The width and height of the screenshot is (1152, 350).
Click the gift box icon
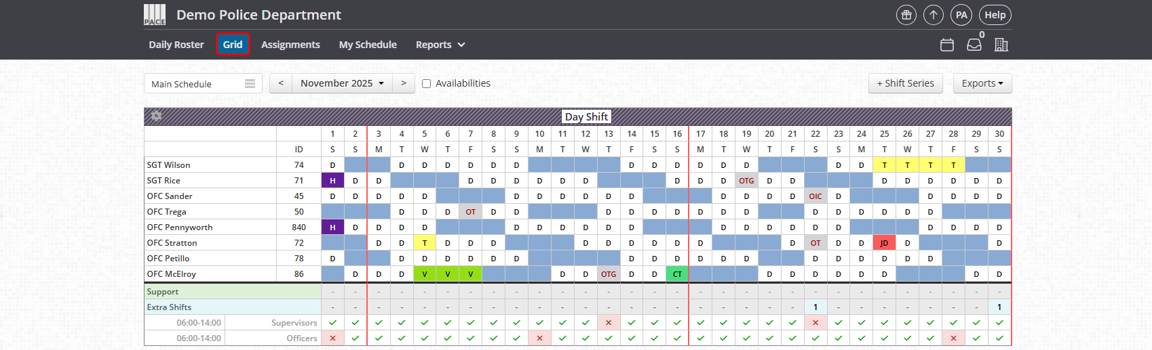click(x=906, y=15)
